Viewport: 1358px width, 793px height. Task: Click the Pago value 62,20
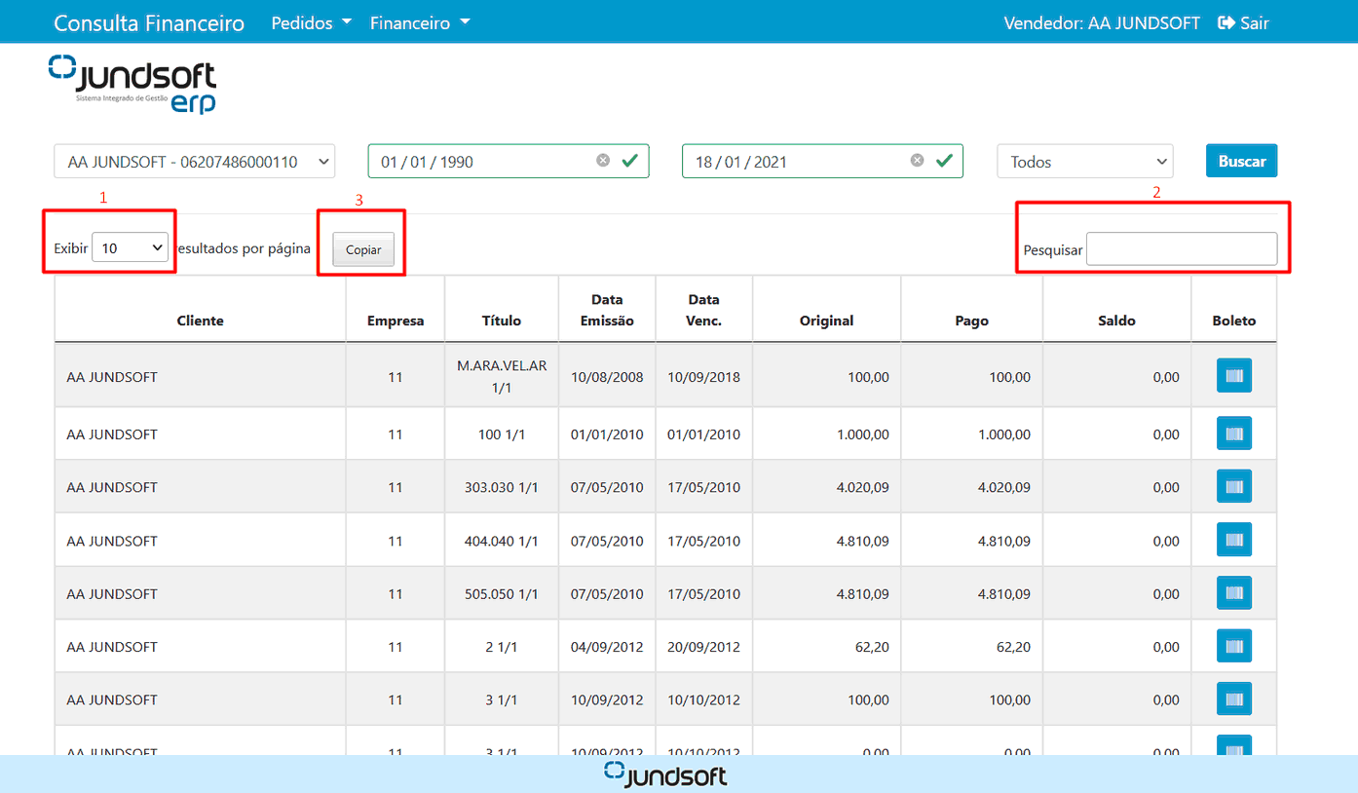pyautogui.click(x=1011, y=647)
